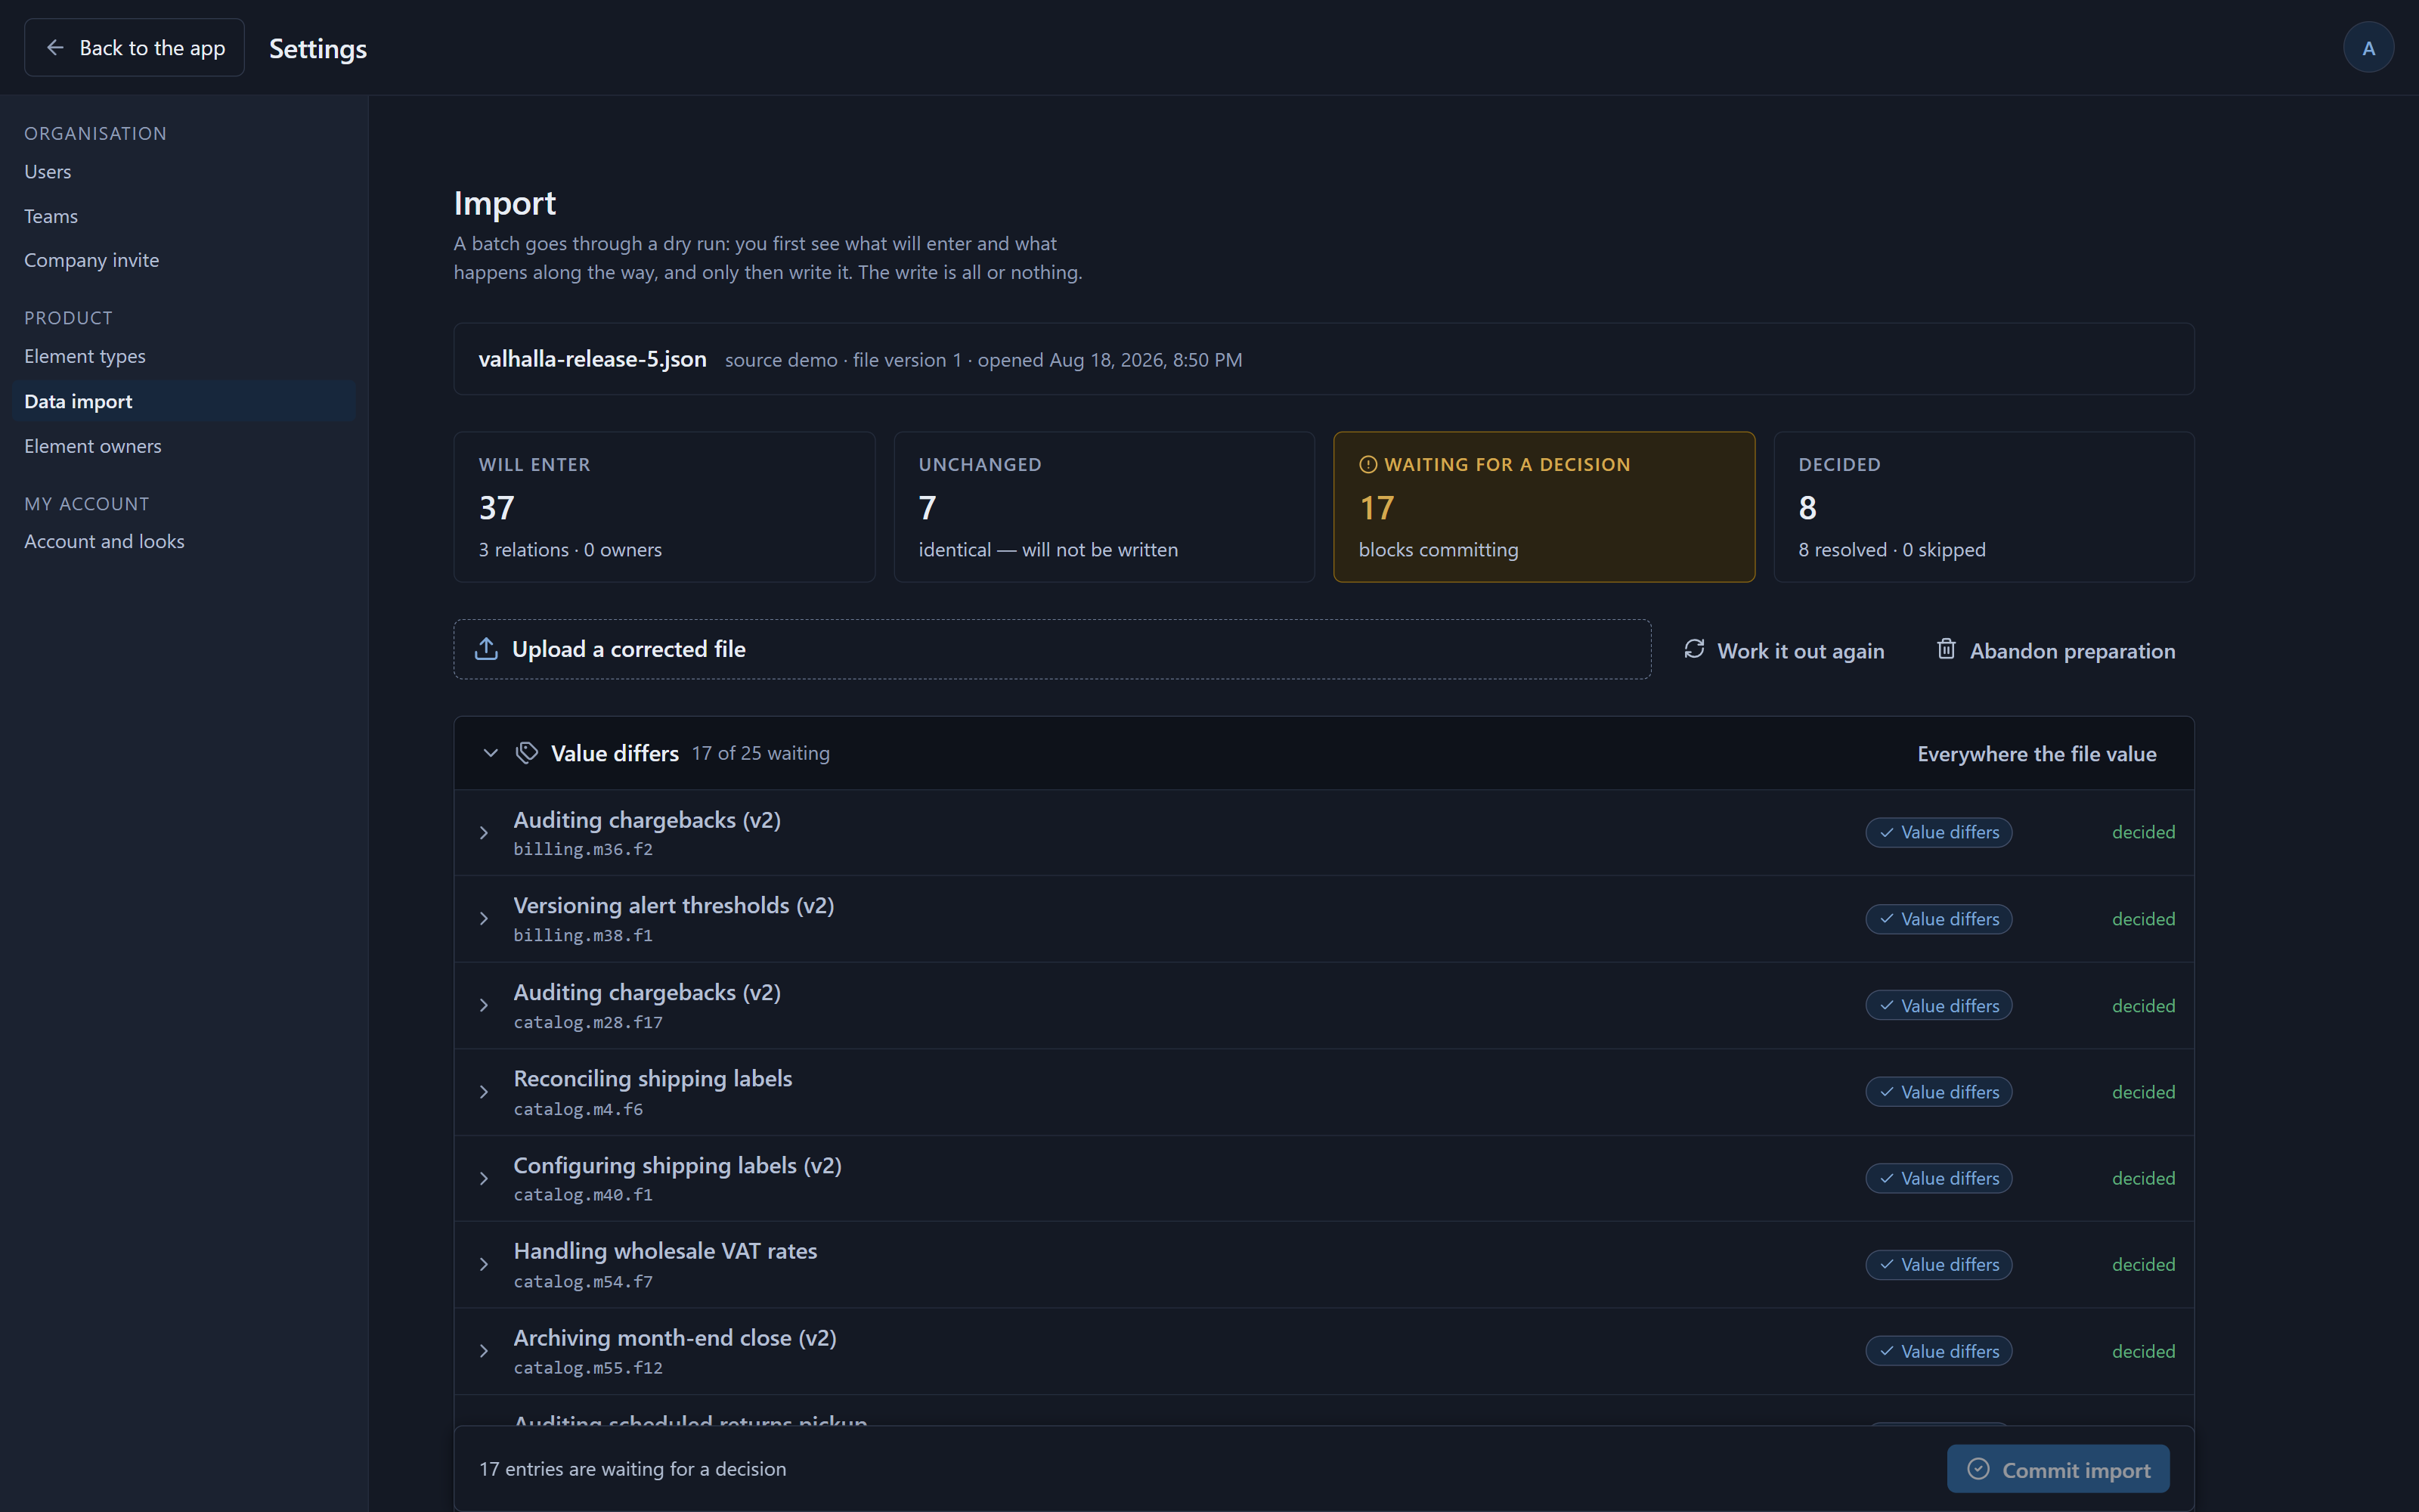Click the tag icon by Value differs header
Screen dimensions: 2419x1512
527,753
